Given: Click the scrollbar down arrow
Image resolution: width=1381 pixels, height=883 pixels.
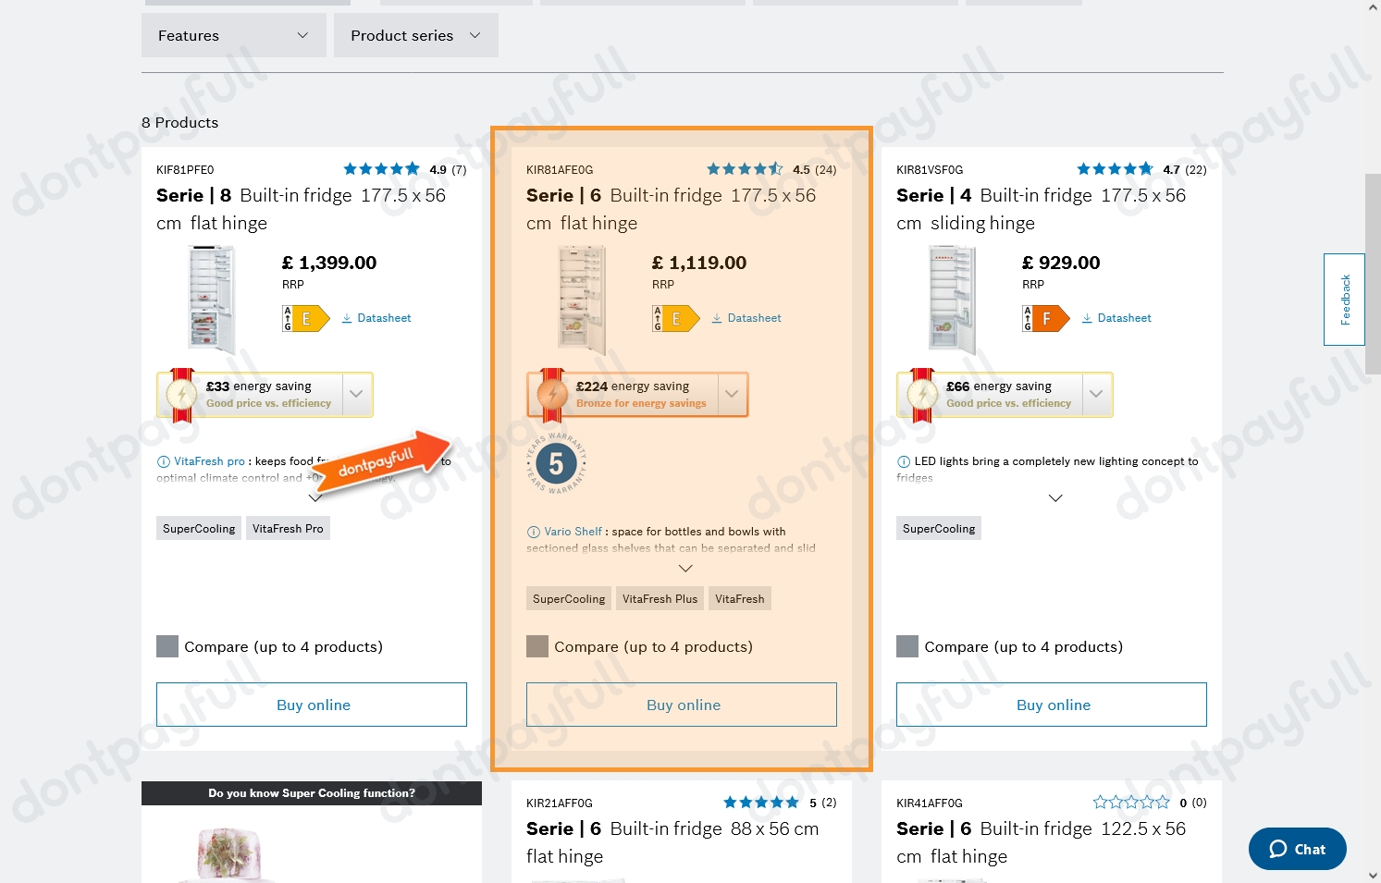Looking at the screenshot, I should [x=1373, y=875].
